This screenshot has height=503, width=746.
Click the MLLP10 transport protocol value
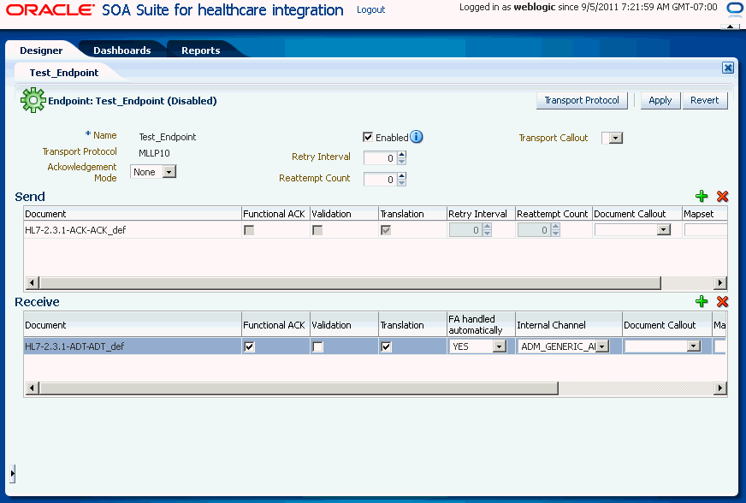click(x=154, y=153)
